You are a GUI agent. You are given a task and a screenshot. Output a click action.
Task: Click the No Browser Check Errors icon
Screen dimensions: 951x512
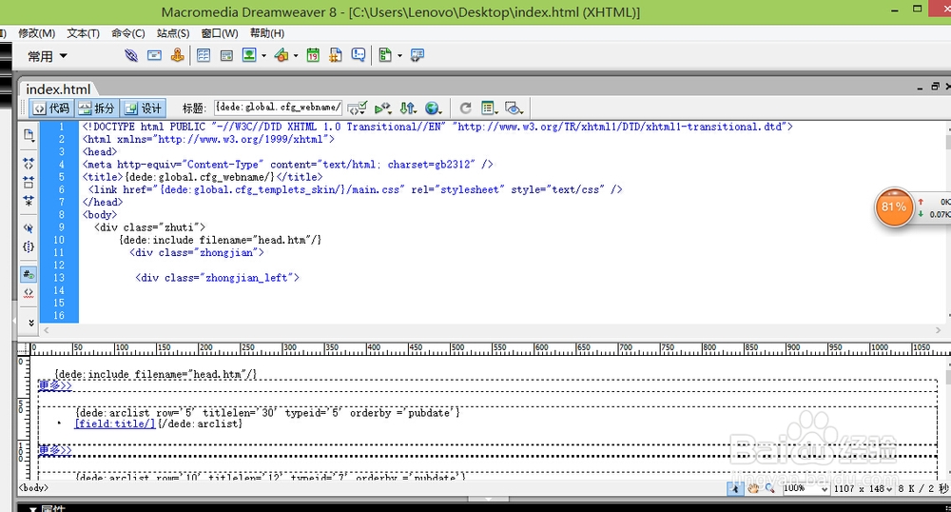coord(358,108)
